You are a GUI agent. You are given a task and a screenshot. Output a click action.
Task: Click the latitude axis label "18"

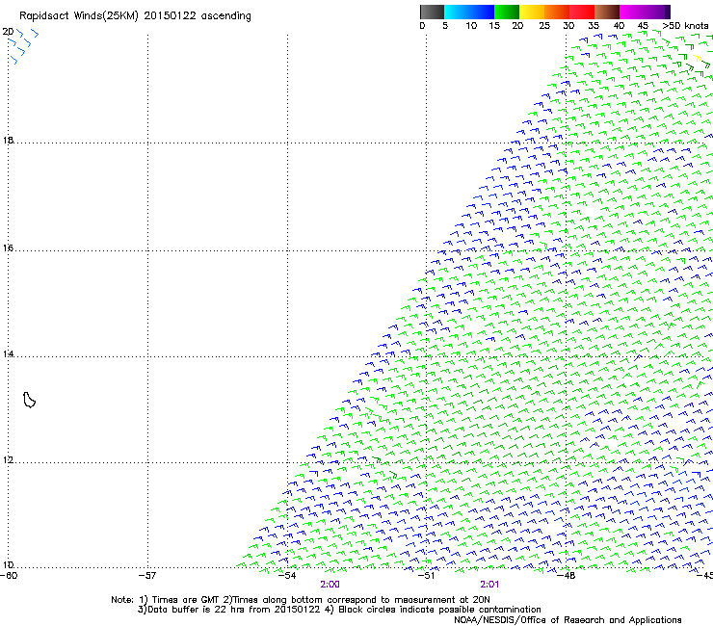(x=8, y=140)
